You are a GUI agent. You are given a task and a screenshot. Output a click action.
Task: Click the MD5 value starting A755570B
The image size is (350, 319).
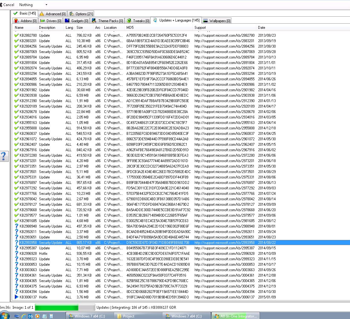(156, 35)
